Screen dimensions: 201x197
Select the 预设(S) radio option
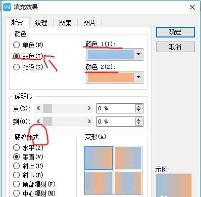[x=28, y=67]
